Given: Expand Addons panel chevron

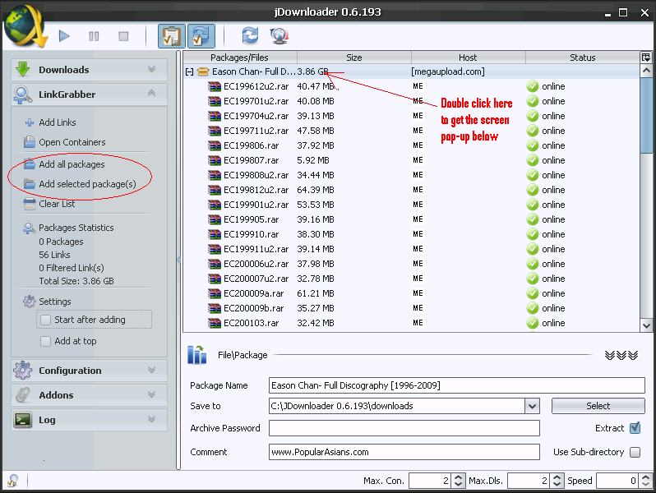Looking at the screenshot, I should click(151, 394).
